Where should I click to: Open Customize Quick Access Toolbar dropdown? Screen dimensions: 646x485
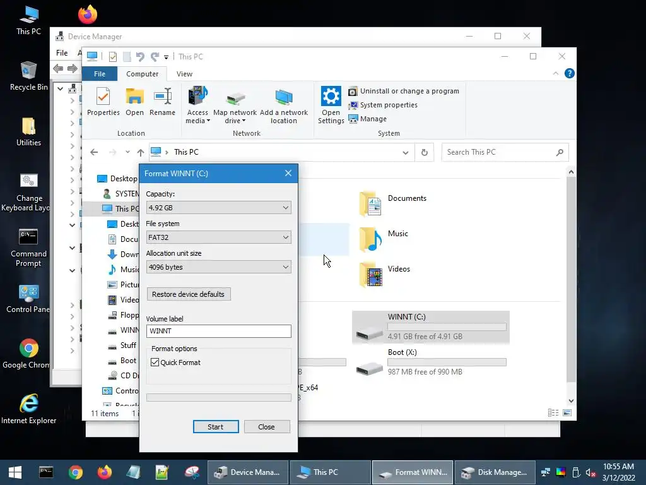(166, 57)
